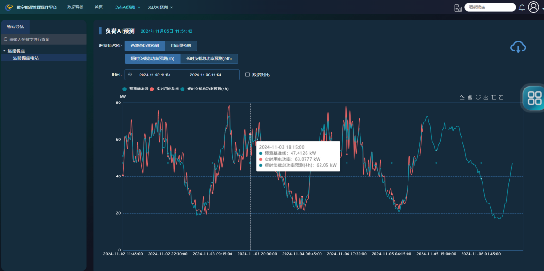Select 用电量预测 button

click(x=181, y=46)
